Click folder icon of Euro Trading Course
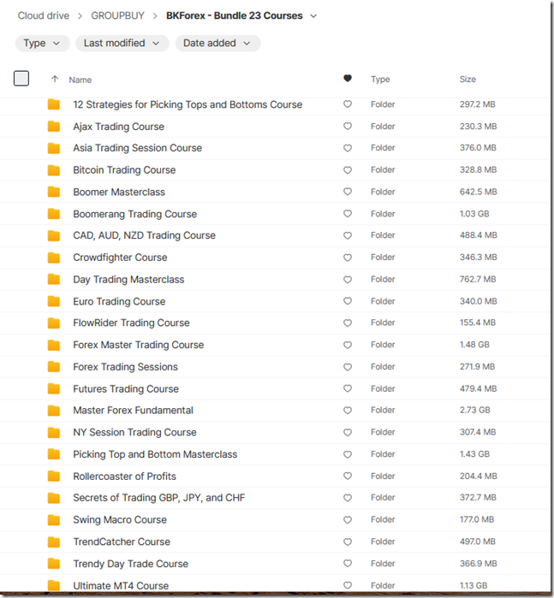The image size is (554, 598). point(54,301)
